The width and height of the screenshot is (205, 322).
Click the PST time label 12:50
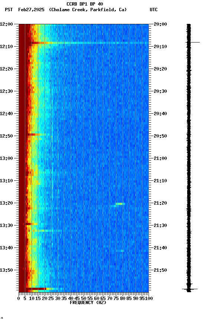click(x=6, y=136)
